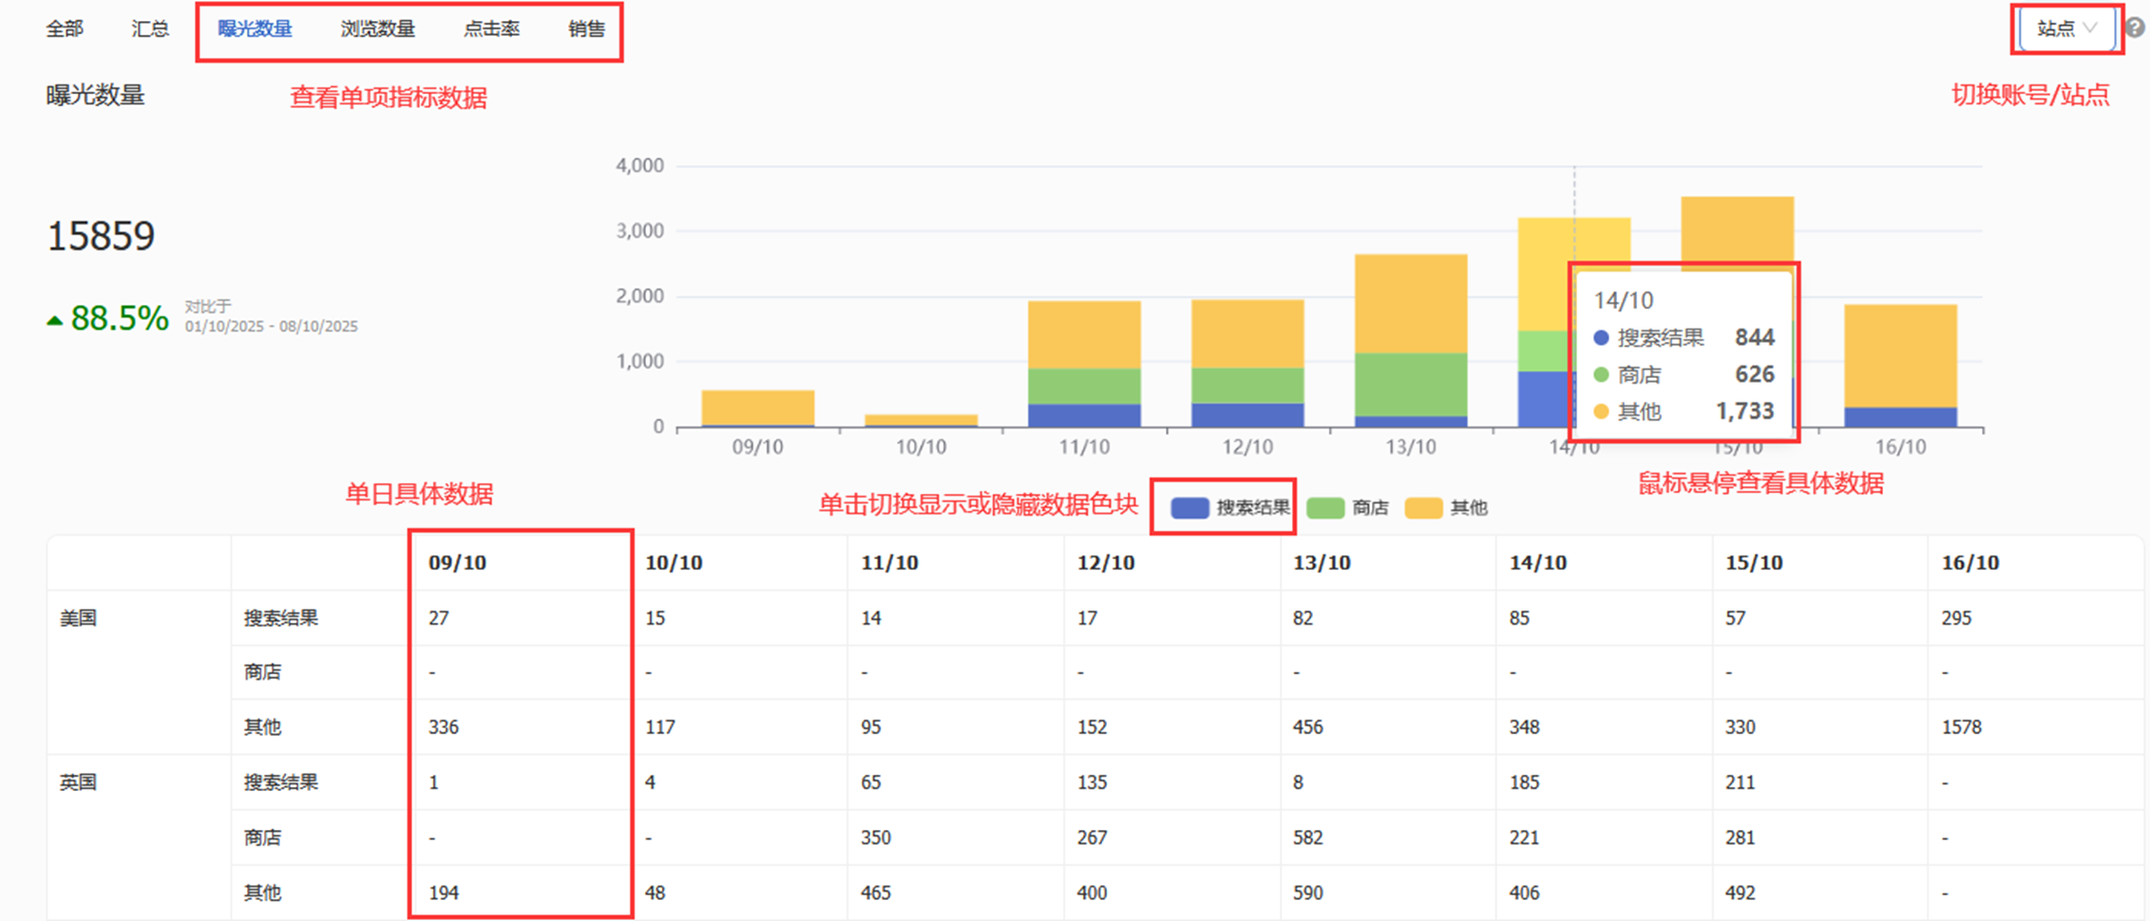The image size is (2150, 921).
Task: Click the help question mark icon
Action: (2135, 28)
